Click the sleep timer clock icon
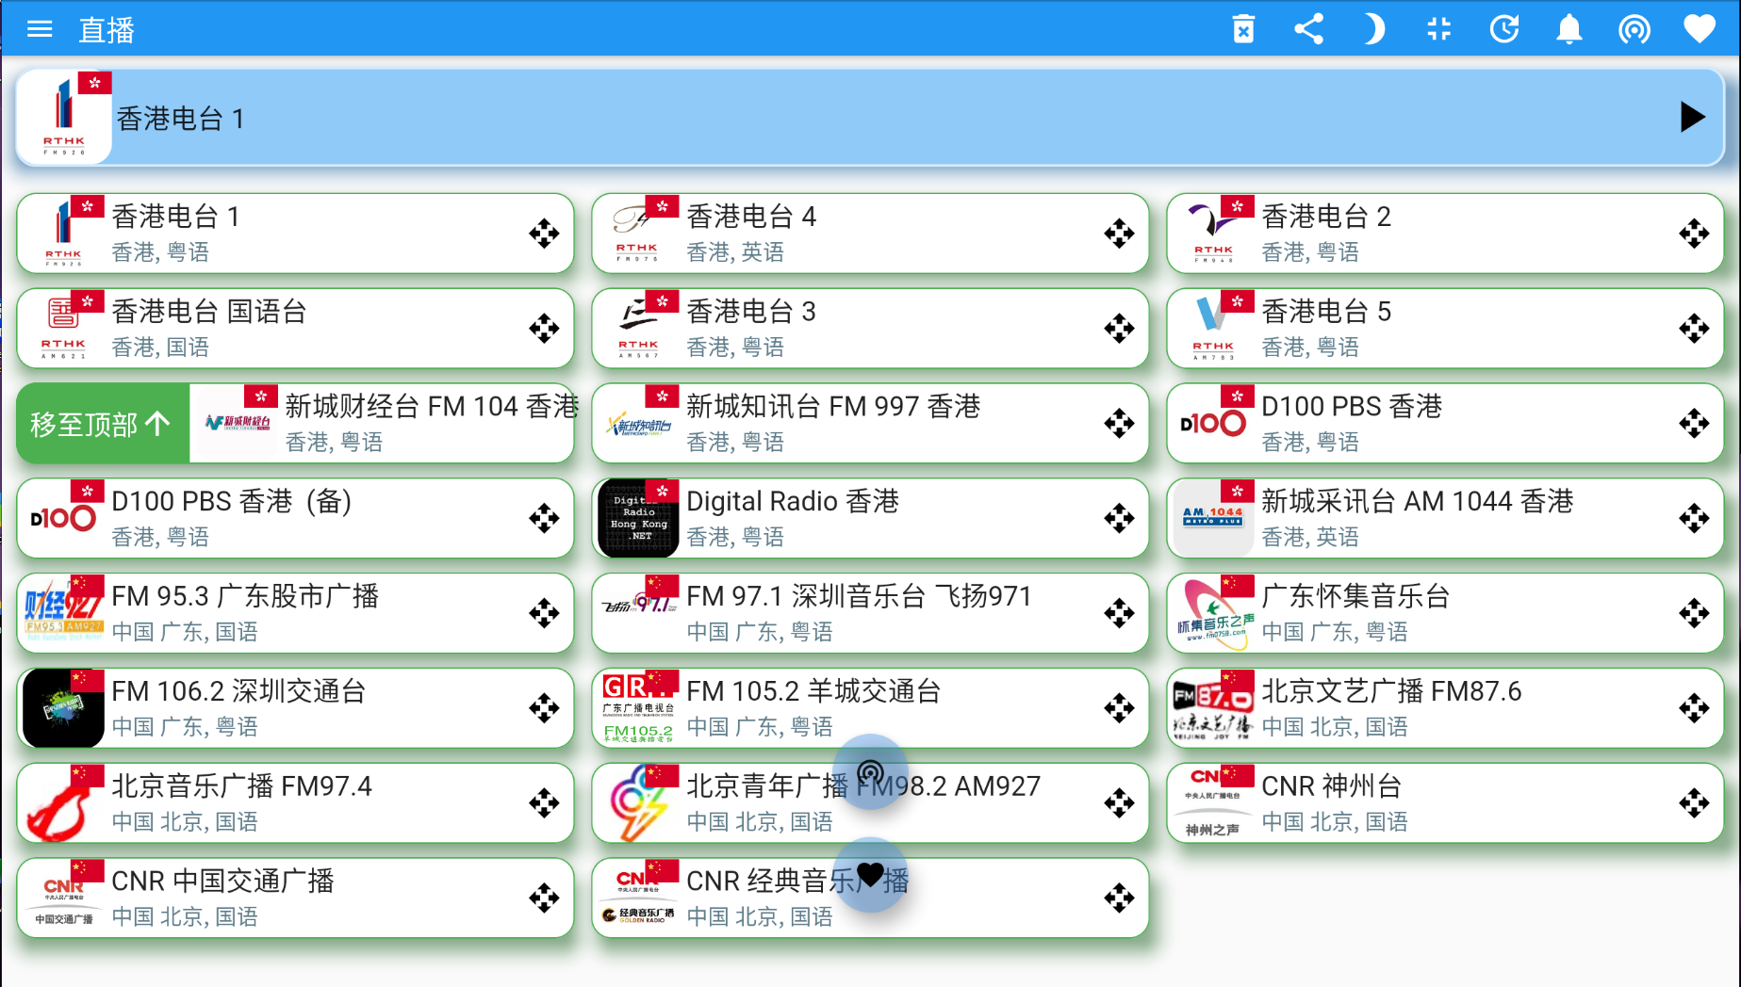Viewport: 1741px width, 987px height. pos(1504,29)
